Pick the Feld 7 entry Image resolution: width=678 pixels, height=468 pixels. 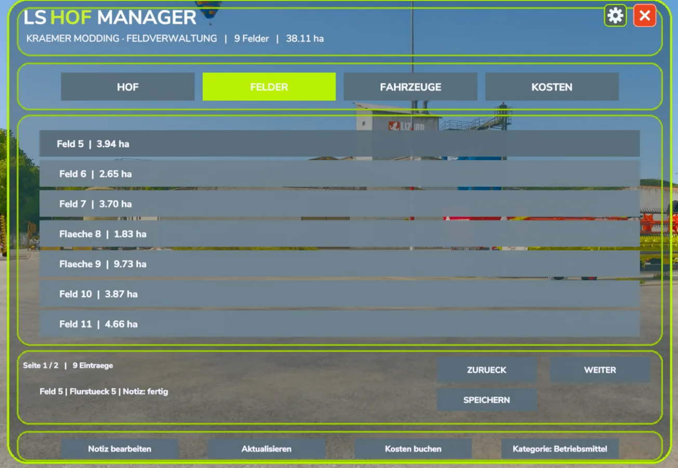(x=340, y=204)
